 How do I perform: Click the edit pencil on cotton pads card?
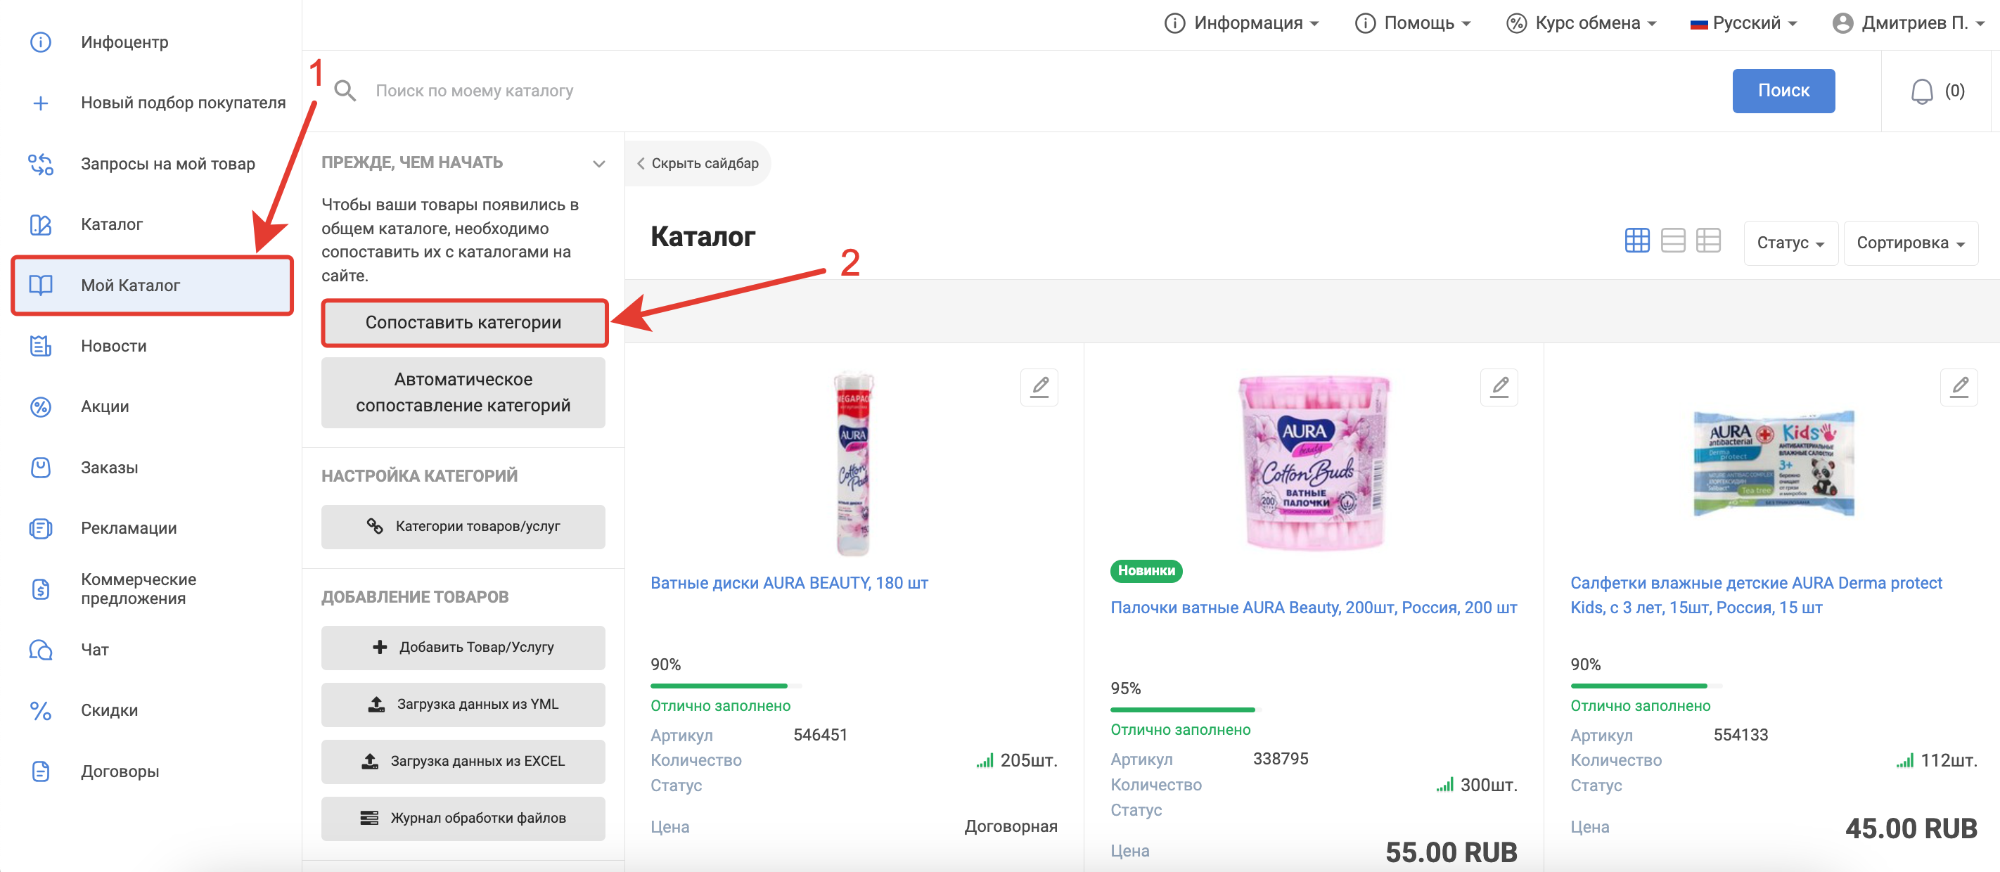[1039, 387]
